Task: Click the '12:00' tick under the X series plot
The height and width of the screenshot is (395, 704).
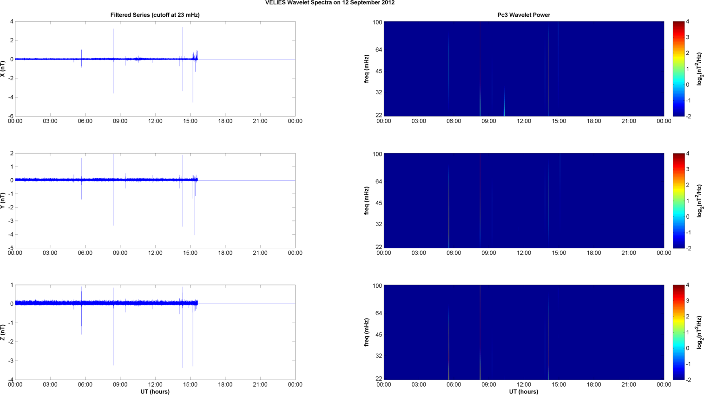Action: pos(155,121)
